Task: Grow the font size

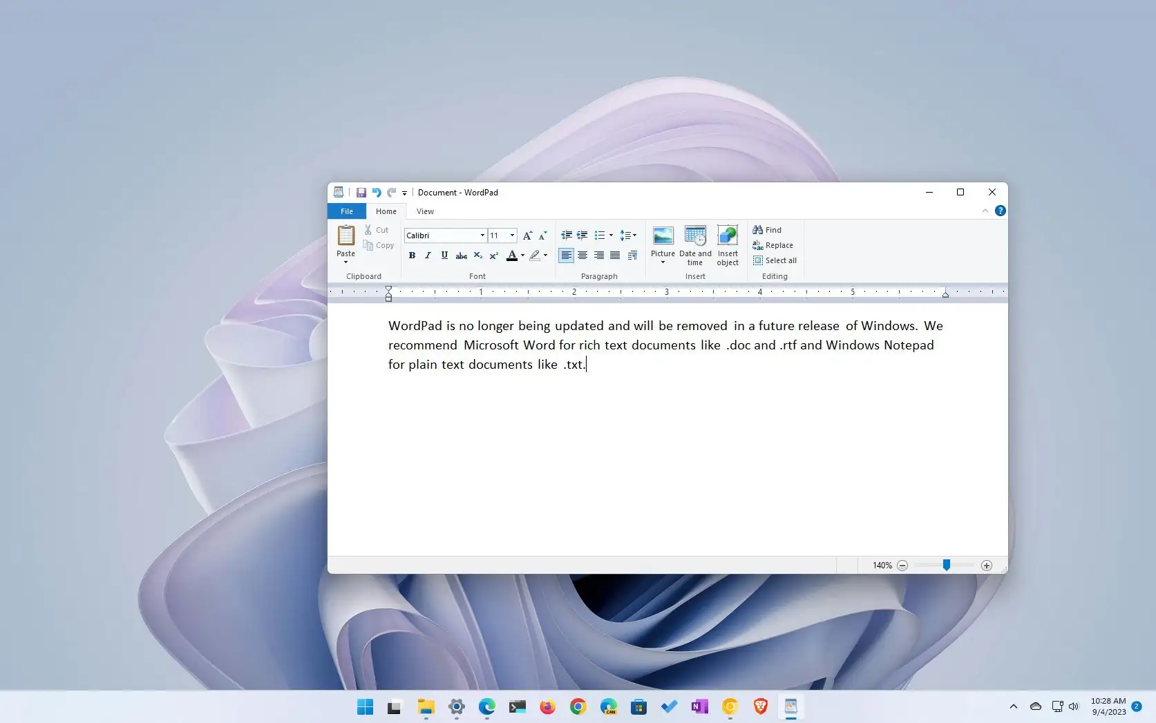Action: click(527, 235)
